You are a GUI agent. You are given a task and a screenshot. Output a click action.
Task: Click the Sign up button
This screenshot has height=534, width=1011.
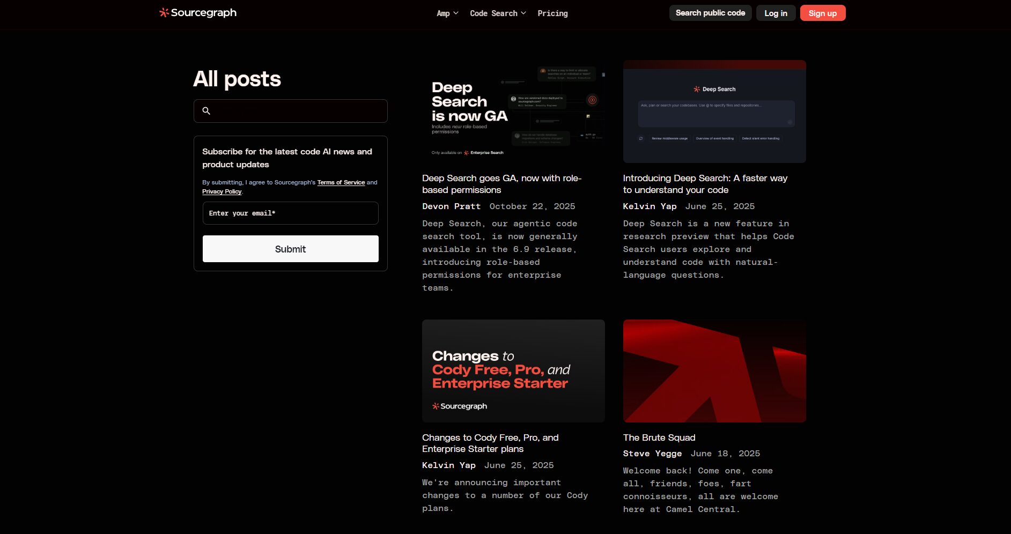(822, 13)
